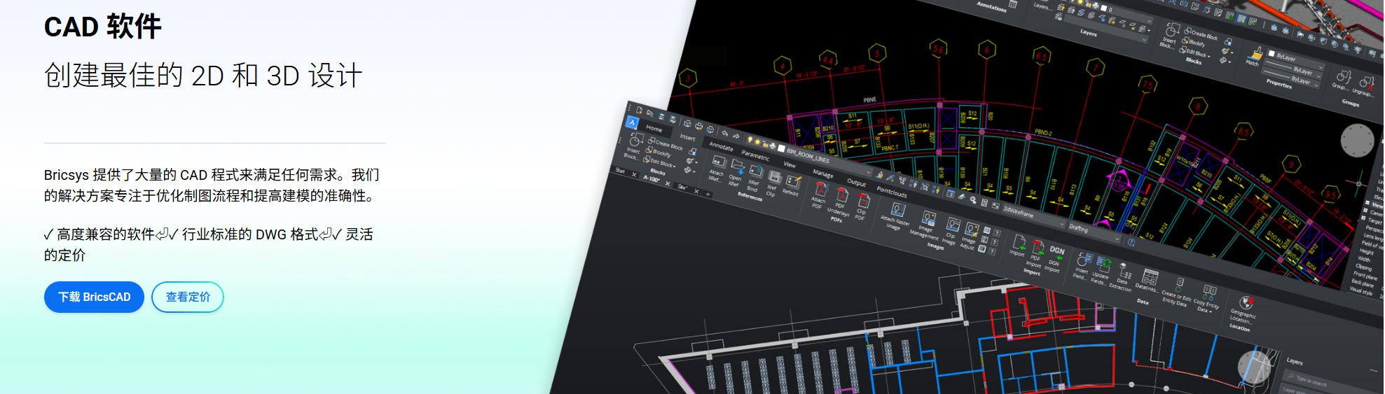Screen dimensions: 1385x394
Task: Click the DGN Import icon
Action: click(x=1056, y=252)
